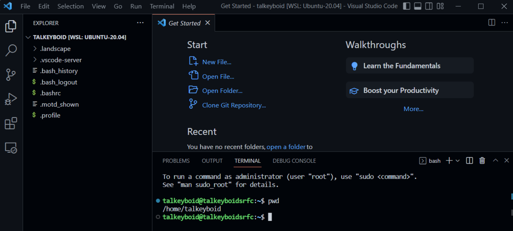Create a new terminal with plus icon
Screen dimensions: 513x231
[449, 161]
